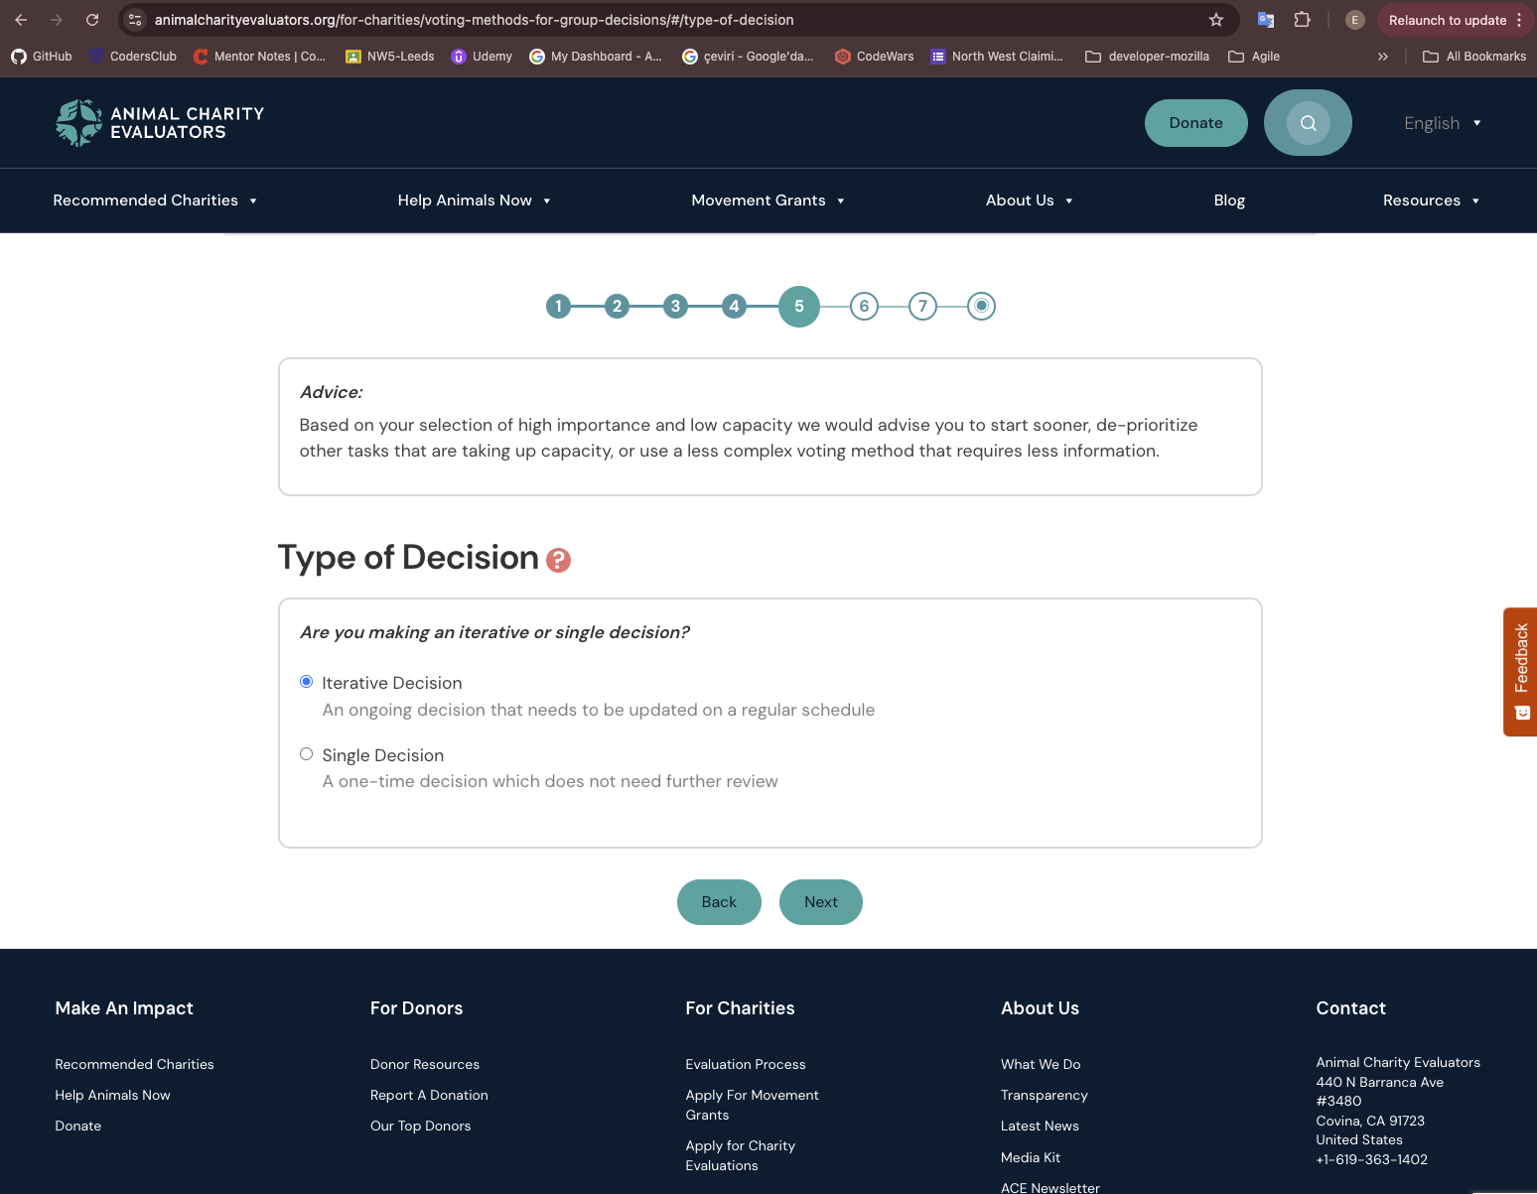Open the About Us navigation menu

(1029, 200)
